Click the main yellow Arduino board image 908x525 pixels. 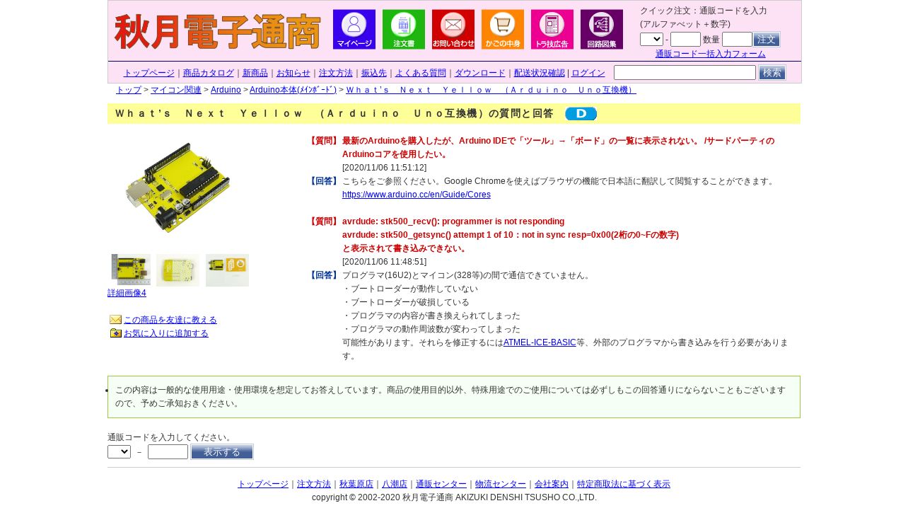(x=178, y=187)
